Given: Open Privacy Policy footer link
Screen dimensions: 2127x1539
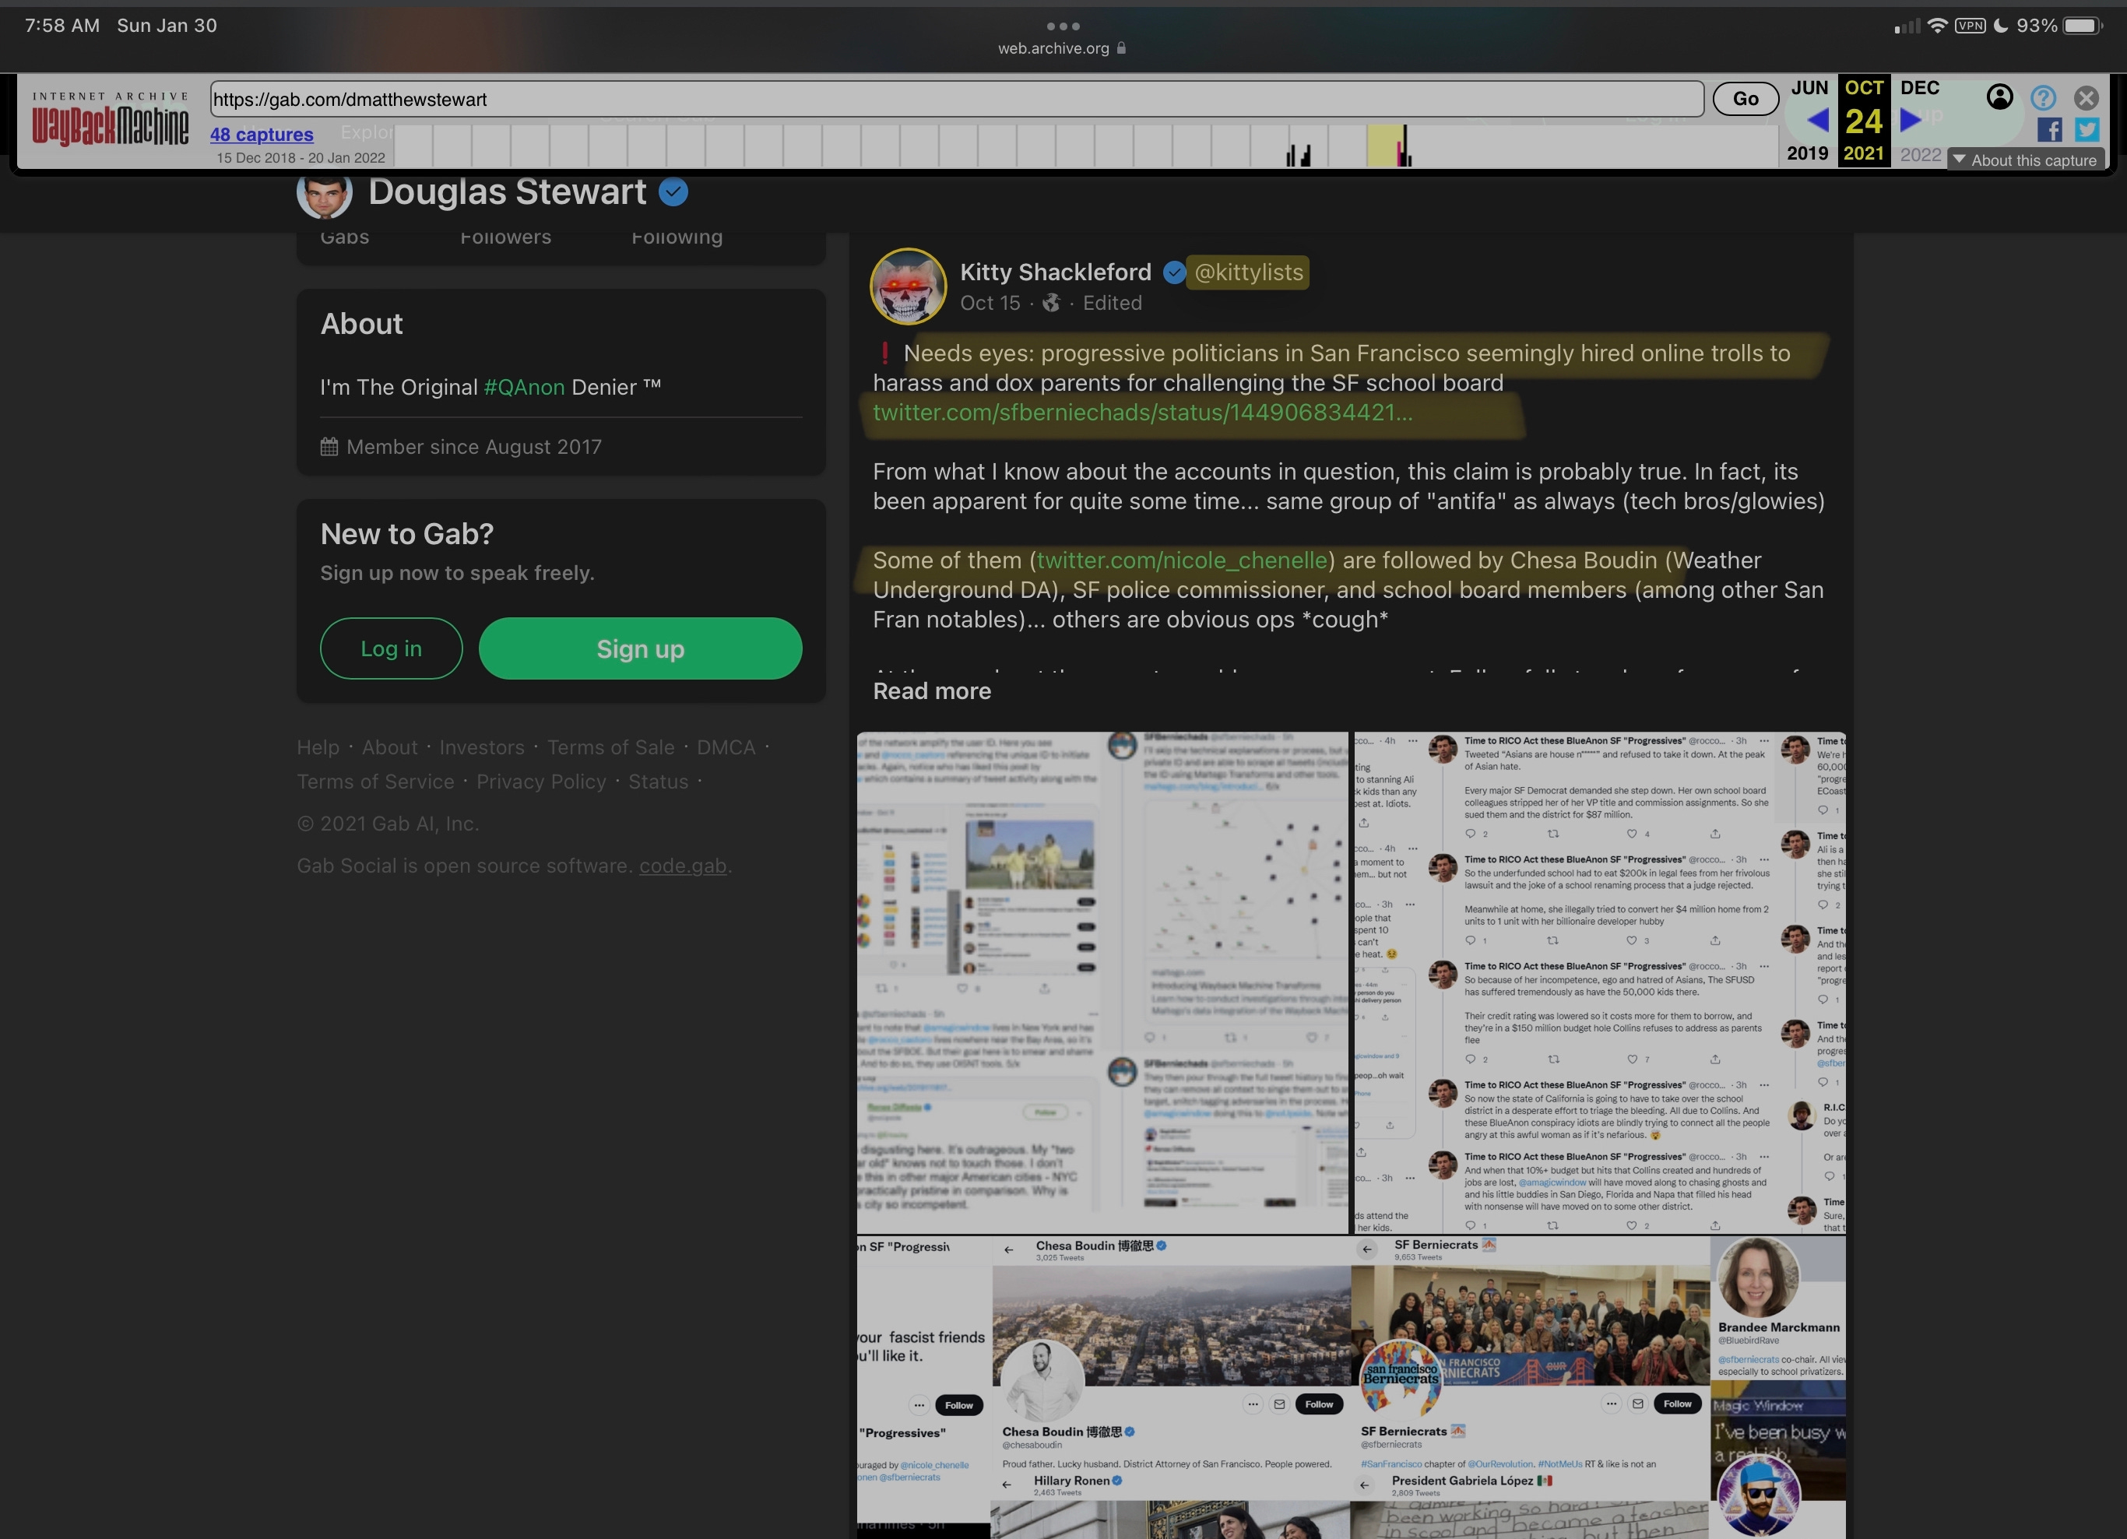Looking at the screenshot, I should pyautogui.click(x=541, y=782).
